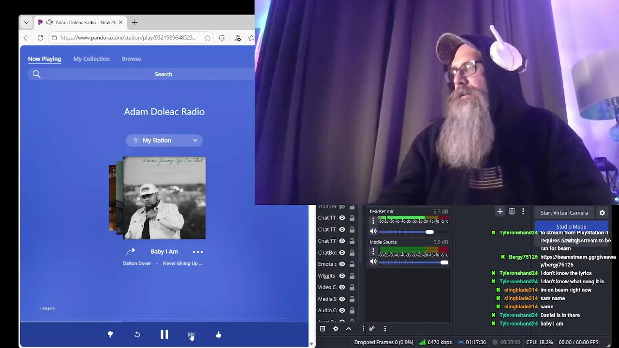Unlock the ChatBot source
The width and height of the screenshot is (619, 348).
click(352, 252)
